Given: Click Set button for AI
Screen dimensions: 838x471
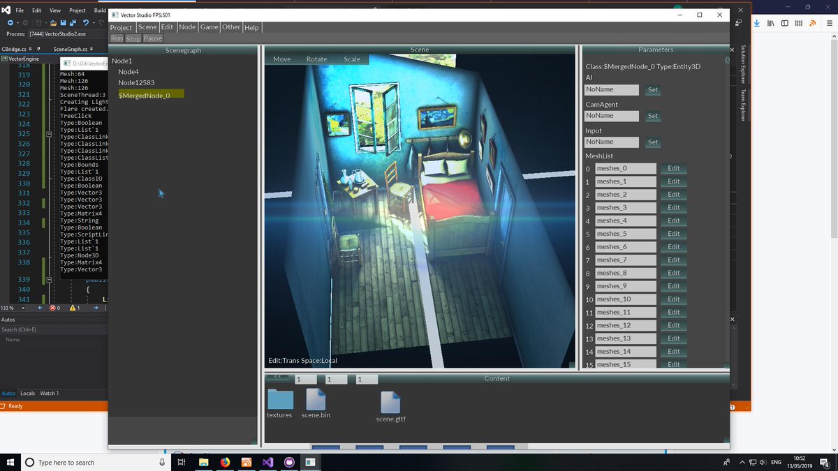Looking at the screenshot, I should (653, 90).
